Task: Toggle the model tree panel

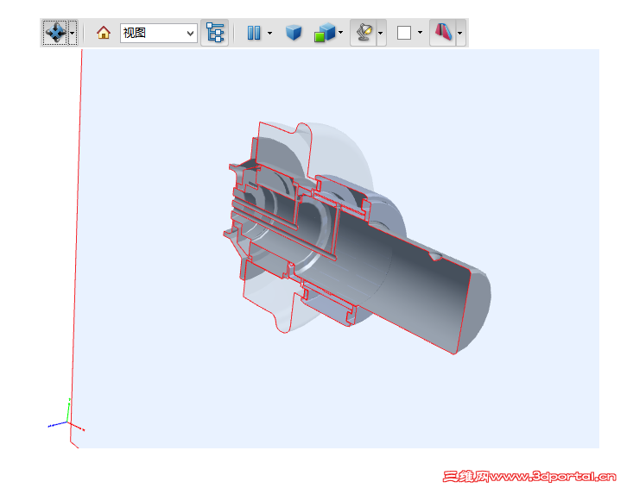Action: tap(215, 33)
